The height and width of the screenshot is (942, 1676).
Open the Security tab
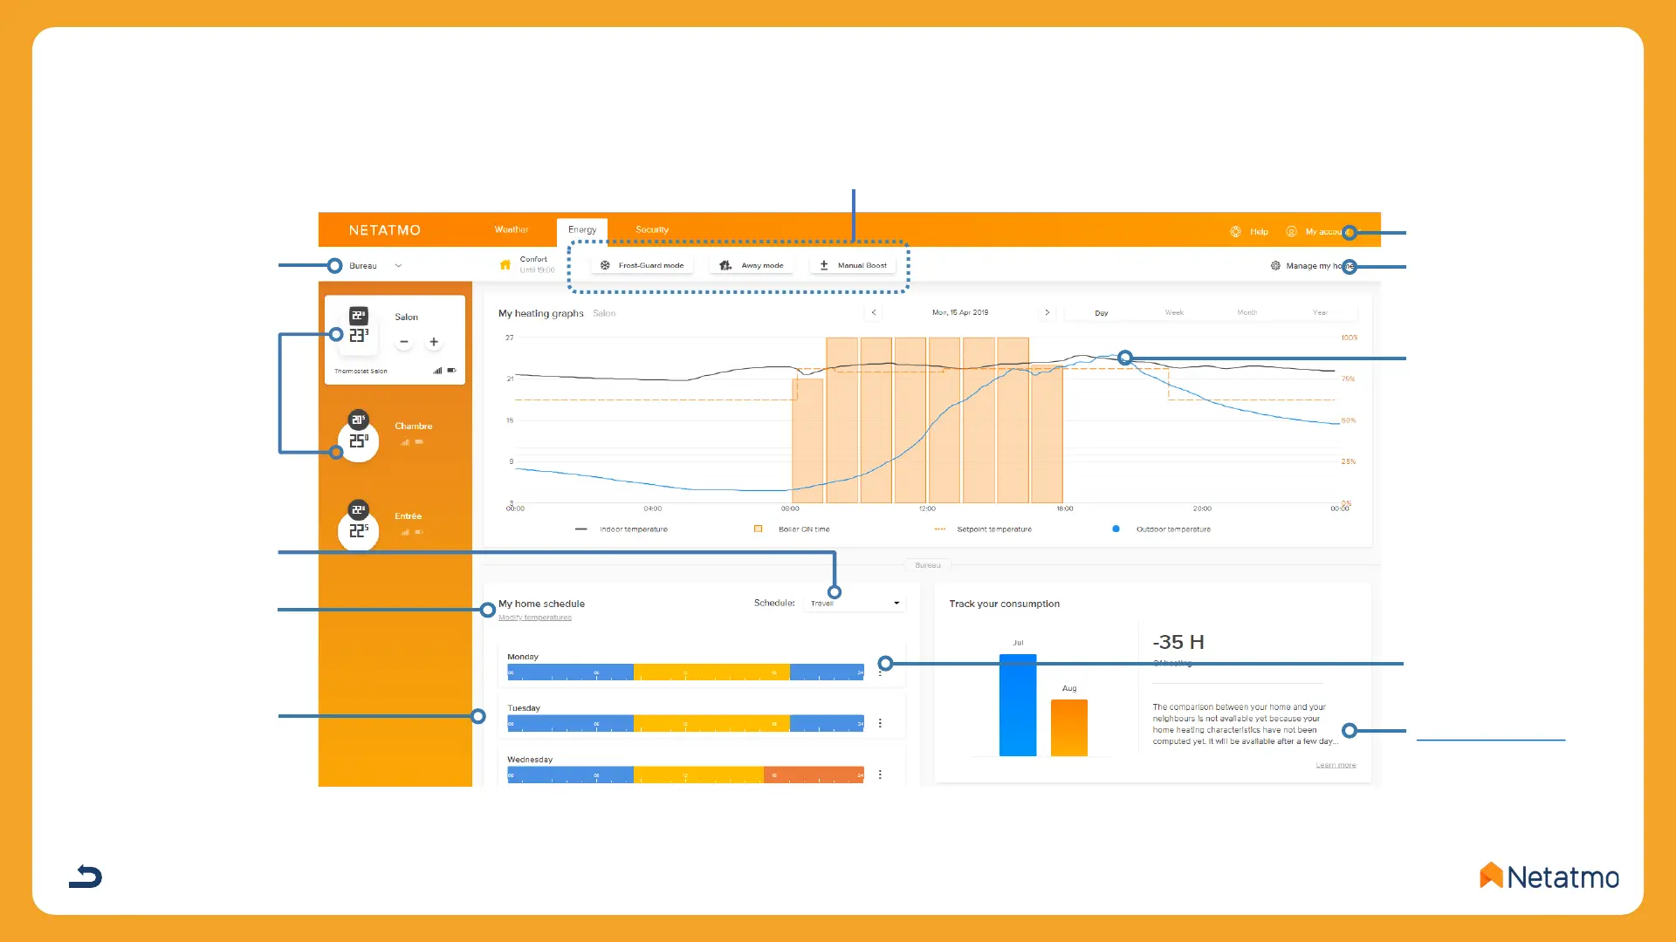point(652,229)
